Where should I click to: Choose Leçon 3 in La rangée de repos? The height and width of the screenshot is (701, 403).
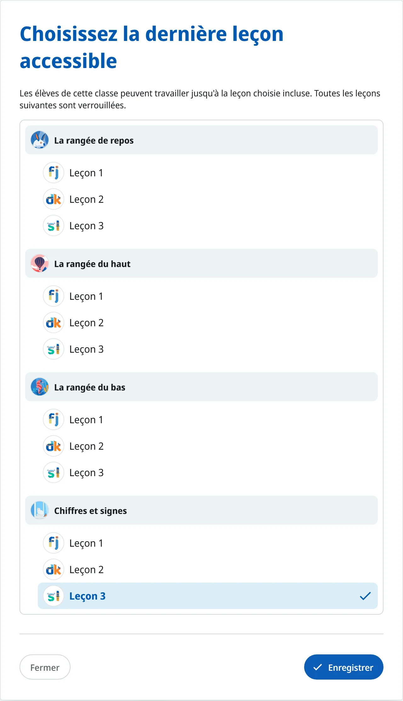(208, 225)
